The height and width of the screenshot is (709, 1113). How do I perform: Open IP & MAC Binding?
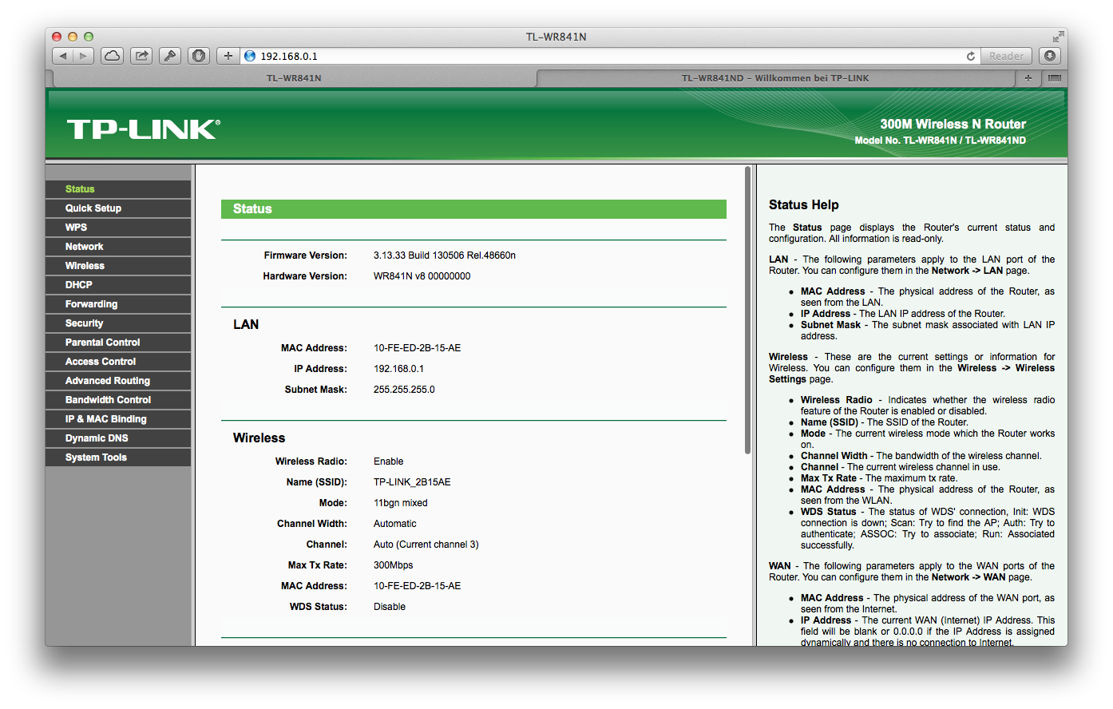[118, 419]
